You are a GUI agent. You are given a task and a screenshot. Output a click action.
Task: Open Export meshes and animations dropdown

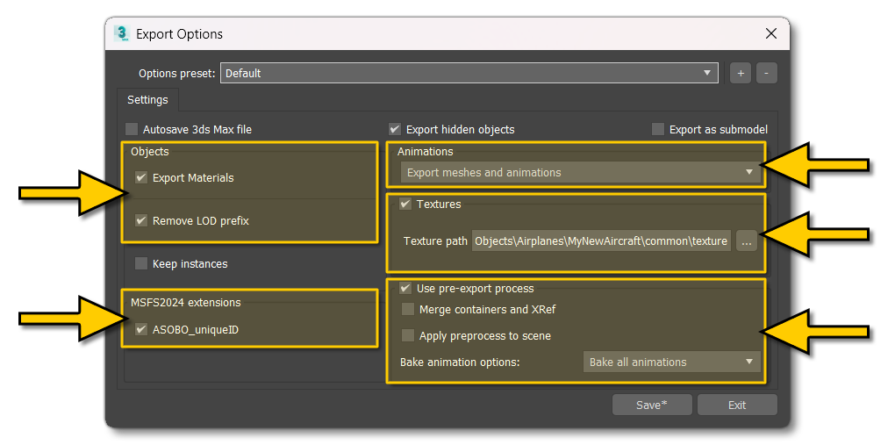pos(581,173)
